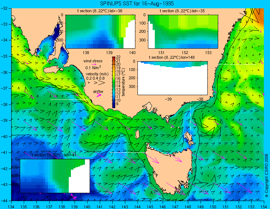The image size is (270, 209).
Task: Click the title 'SPINUP5 SST for 16-Aug-1995'
Action: click(x=137, y=4)
